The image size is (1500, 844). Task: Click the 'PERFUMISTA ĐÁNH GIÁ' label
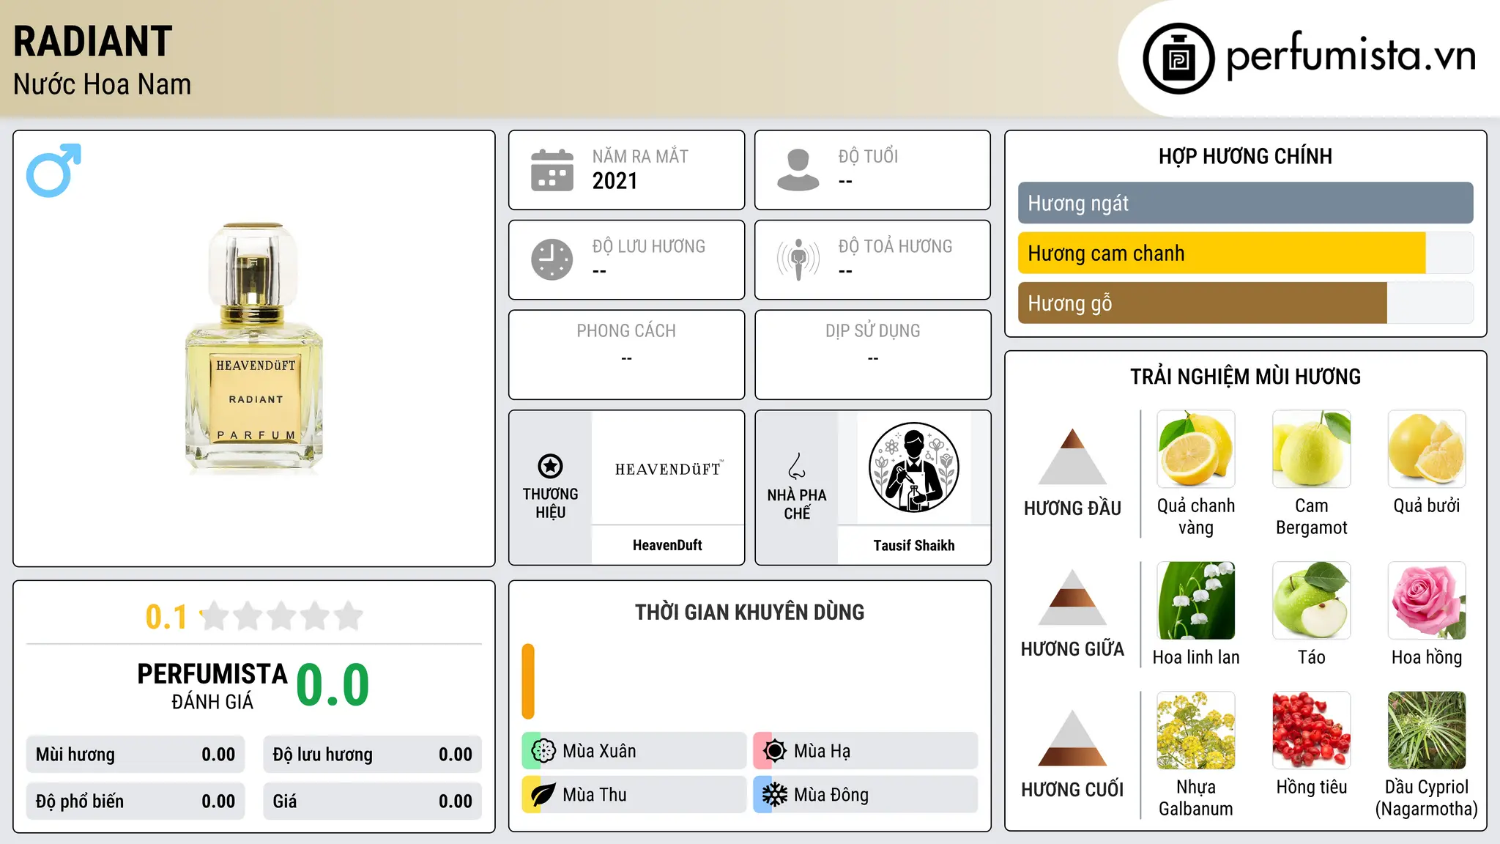click(212, 686)
